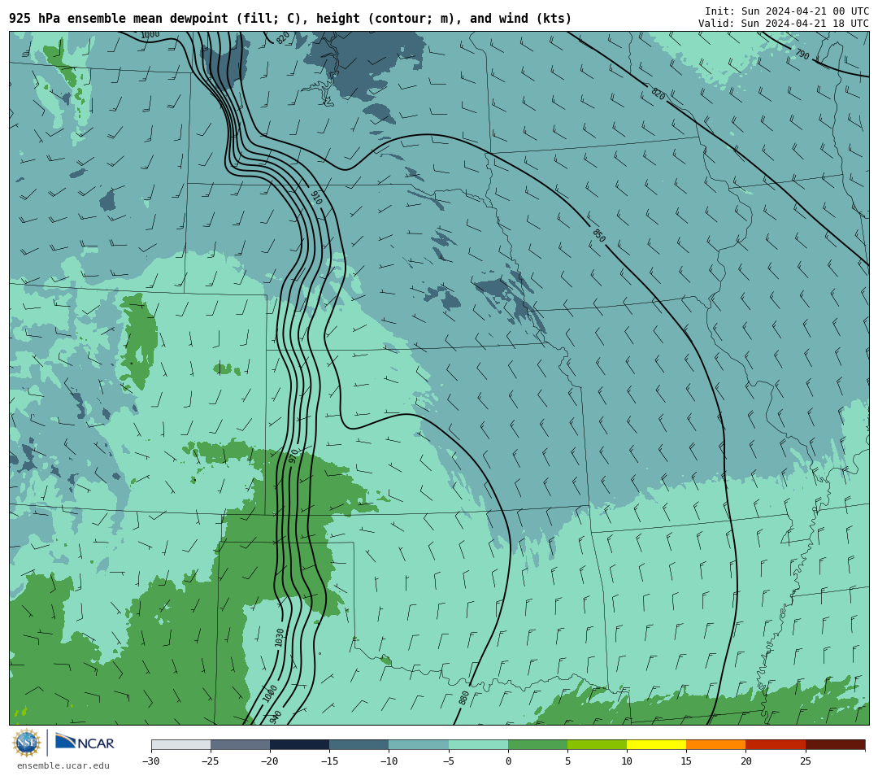Pick the light gray -30 to -25 colorbar segment
This screenshot has height=776, width=878.
(180, 744)
